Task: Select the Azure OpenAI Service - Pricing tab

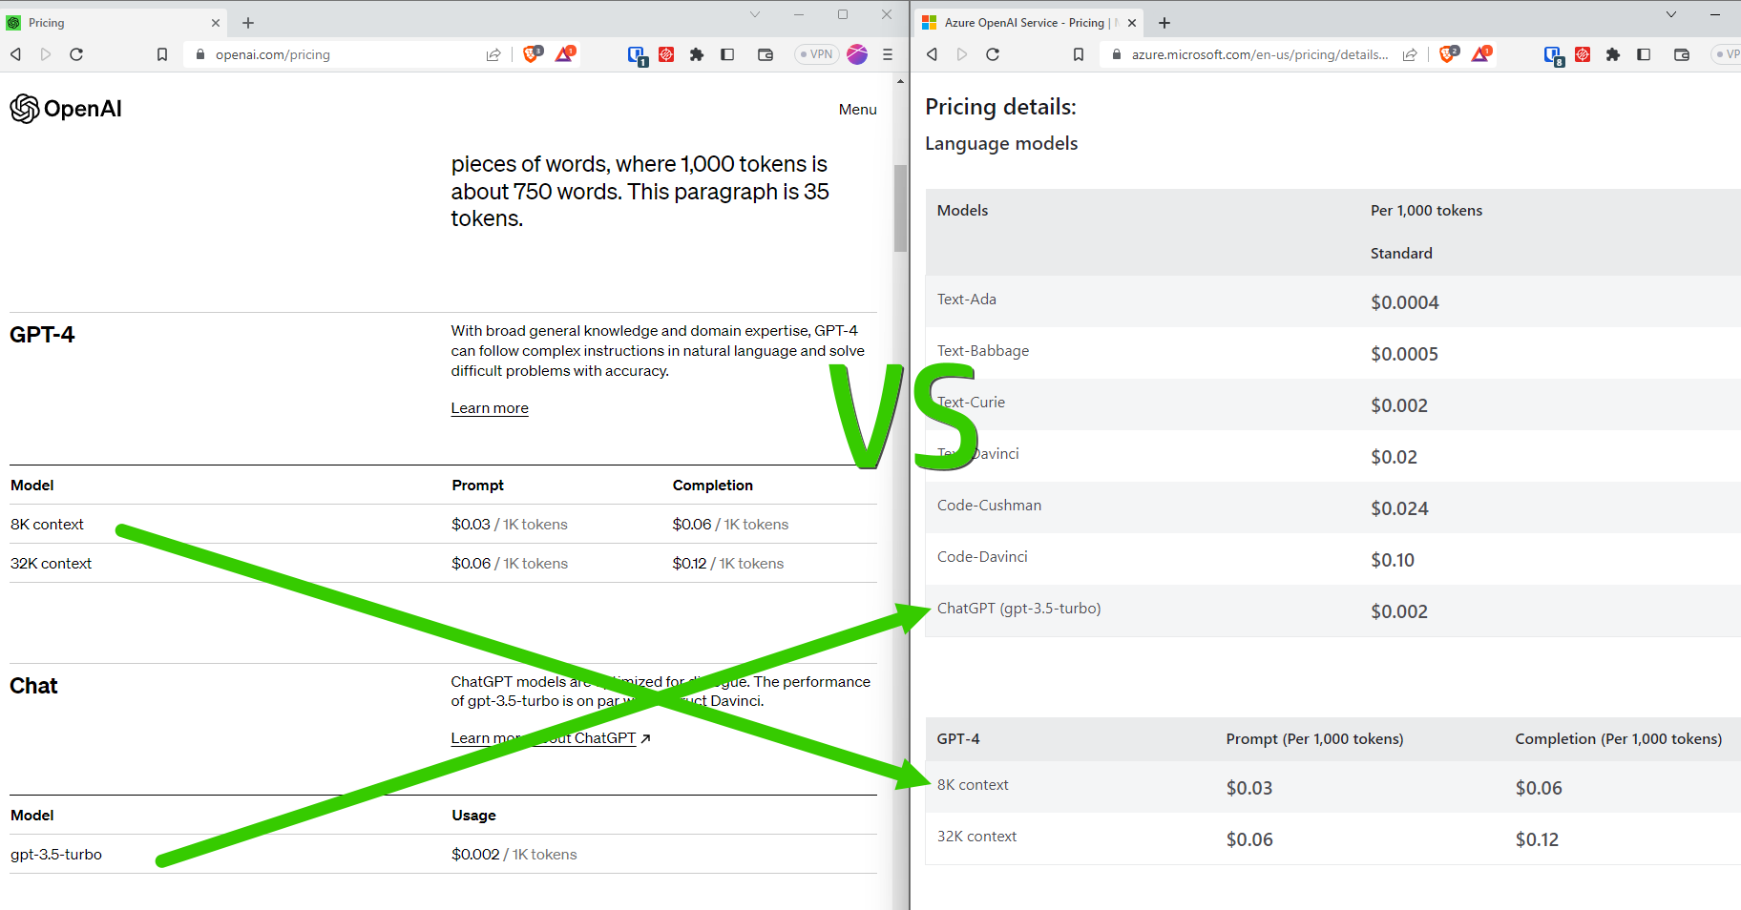Action: coord(1029,23)
